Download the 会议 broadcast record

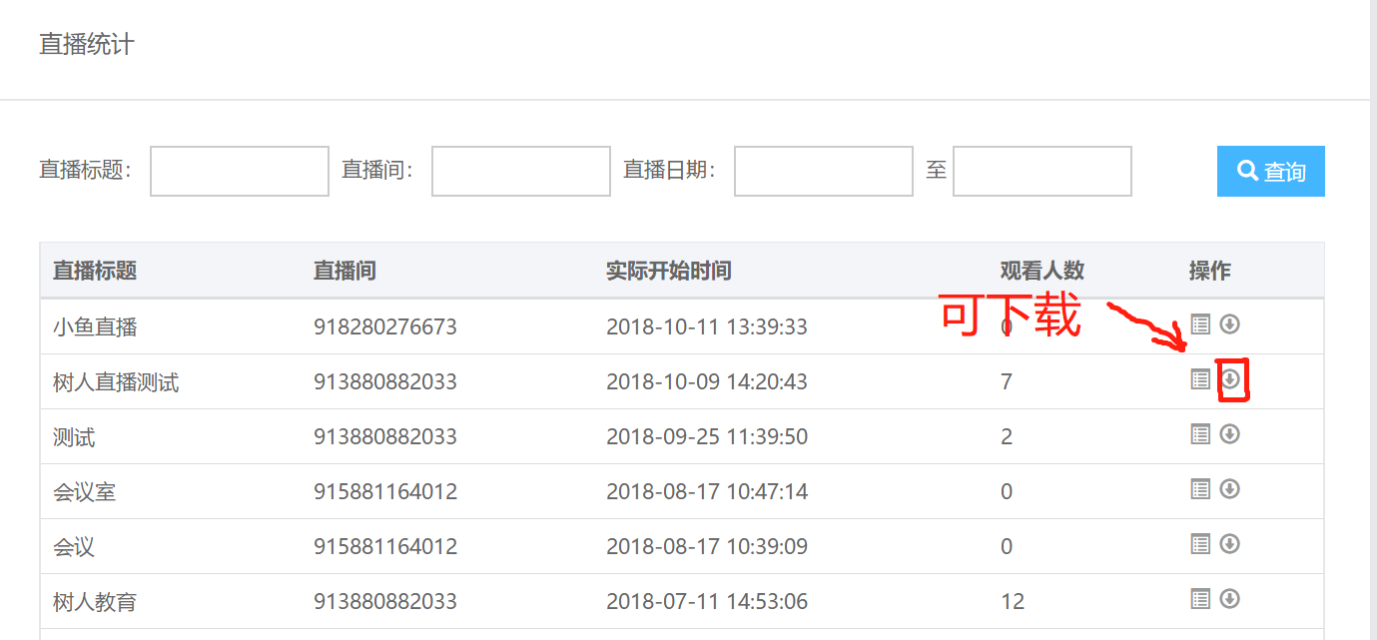tap(1230, 544)
